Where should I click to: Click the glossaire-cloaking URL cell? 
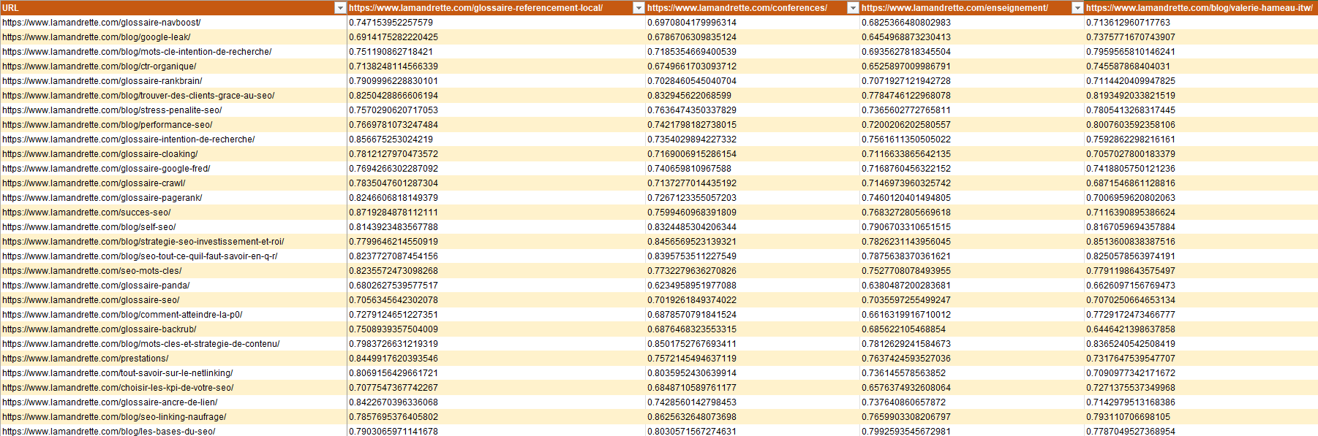coord(173,154)
